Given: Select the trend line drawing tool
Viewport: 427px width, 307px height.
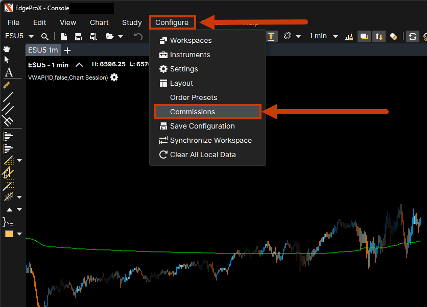Looking at the screenshot, I should click(8, 96).
